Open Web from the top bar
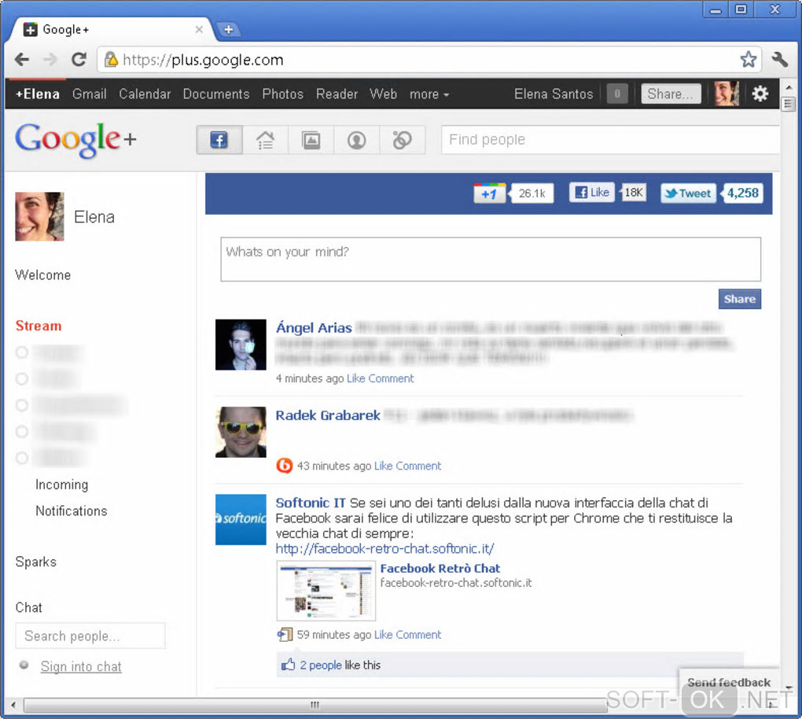This screenshot has width=802, height=719. click(x=383, y=94)
